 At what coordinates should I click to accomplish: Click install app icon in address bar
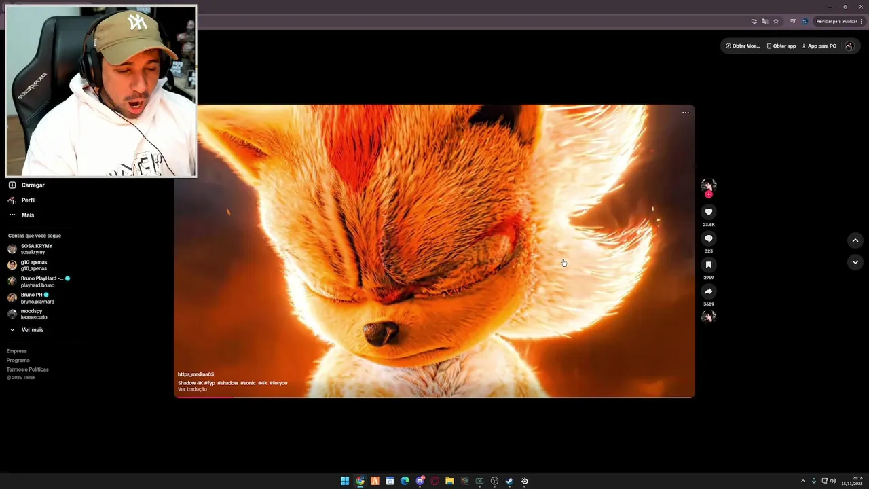point(754,21)
